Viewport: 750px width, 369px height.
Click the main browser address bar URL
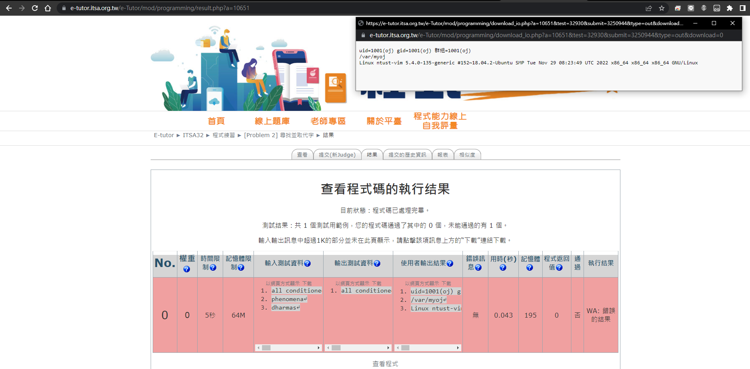160,8
